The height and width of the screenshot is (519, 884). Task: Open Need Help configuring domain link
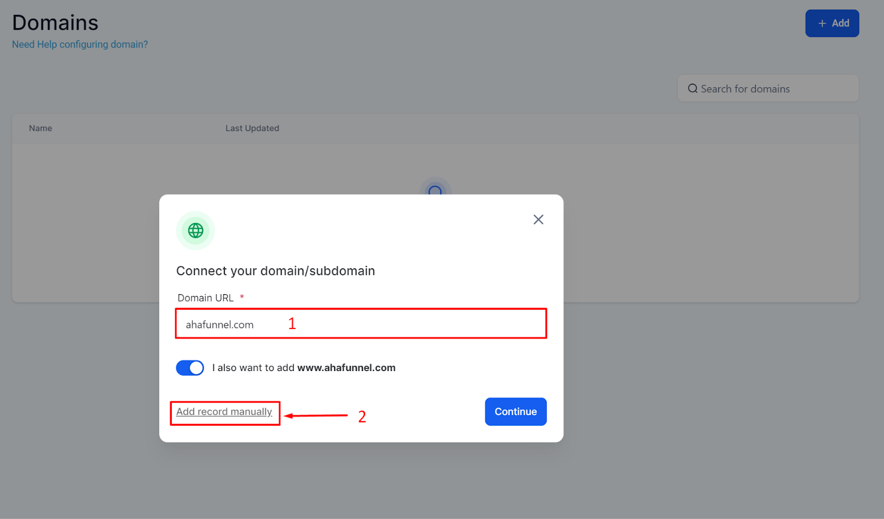(x=80, y=45)
